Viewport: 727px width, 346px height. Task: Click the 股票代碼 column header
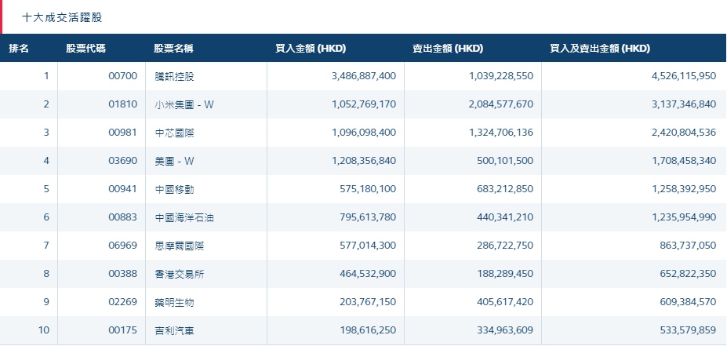coord(86,49)
